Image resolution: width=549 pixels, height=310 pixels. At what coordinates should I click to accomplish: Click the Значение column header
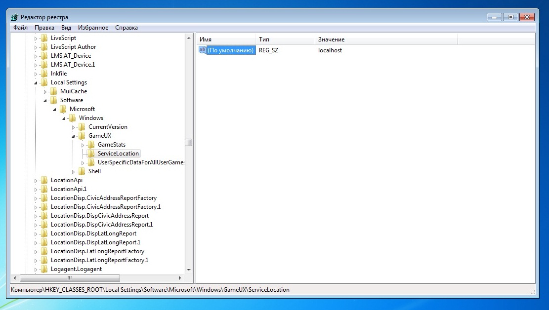(x=386, y=39)
